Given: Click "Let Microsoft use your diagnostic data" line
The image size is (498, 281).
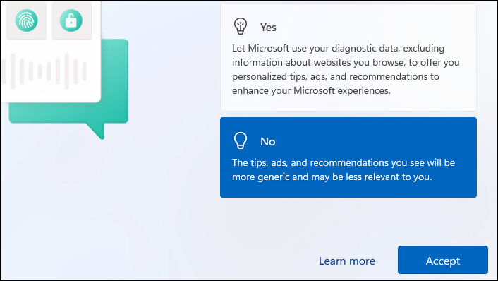Looking at the screenshot, I should point(338,48).
